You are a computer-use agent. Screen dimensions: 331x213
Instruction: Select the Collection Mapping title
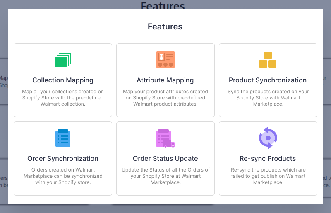point(63,80)
